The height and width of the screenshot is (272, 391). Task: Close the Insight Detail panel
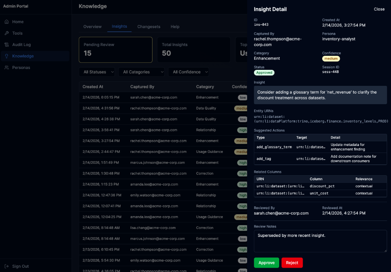click(x=379, y=9)
